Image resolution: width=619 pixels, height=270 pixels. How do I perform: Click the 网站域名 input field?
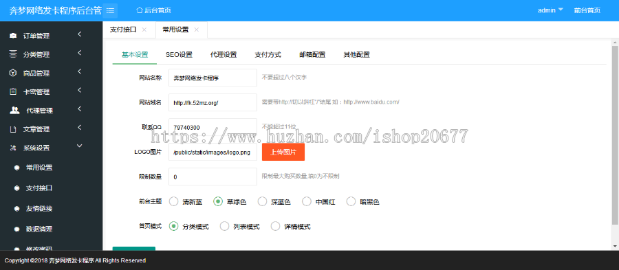(213, 102)
